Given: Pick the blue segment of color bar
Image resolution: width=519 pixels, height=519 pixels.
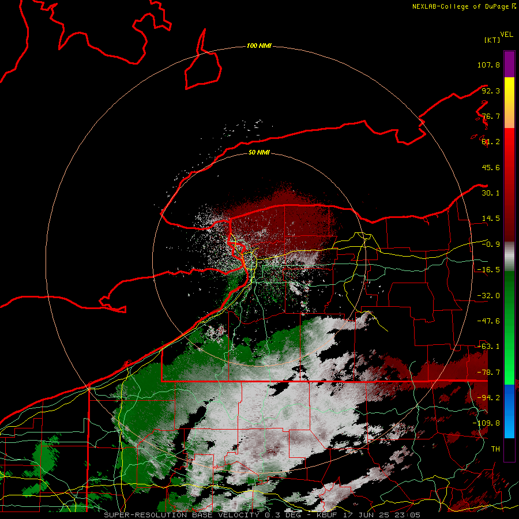Looking at the screenshot, I should coord(509,411).
